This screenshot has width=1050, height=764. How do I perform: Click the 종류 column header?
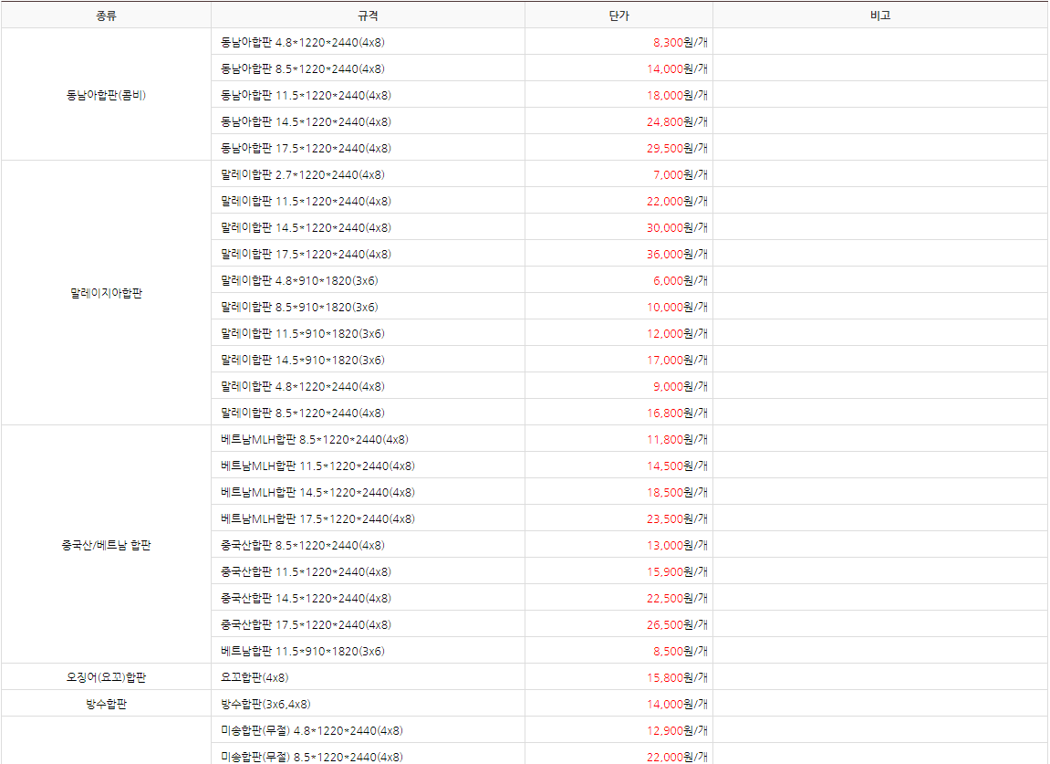coord(105,15)
